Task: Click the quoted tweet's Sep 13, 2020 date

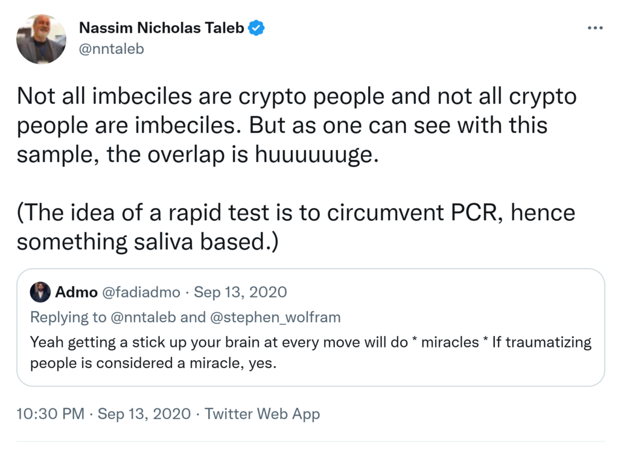Action: click(x=240, y=293)
